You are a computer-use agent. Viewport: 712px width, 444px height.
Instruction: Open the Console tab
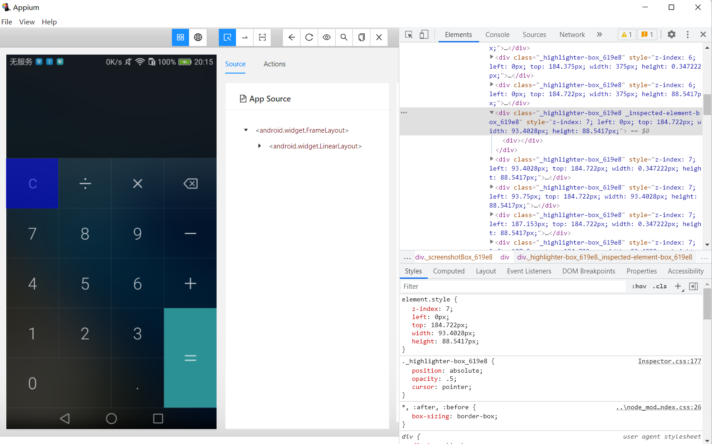pyautogui.click(x=497, y=35)
